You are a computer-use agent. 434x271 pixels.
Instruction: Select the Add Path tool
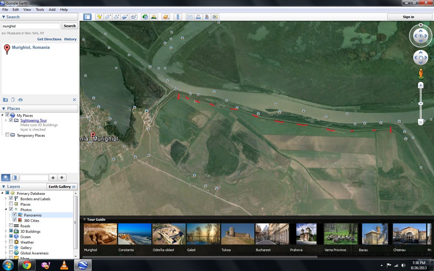tap(116, 17)
